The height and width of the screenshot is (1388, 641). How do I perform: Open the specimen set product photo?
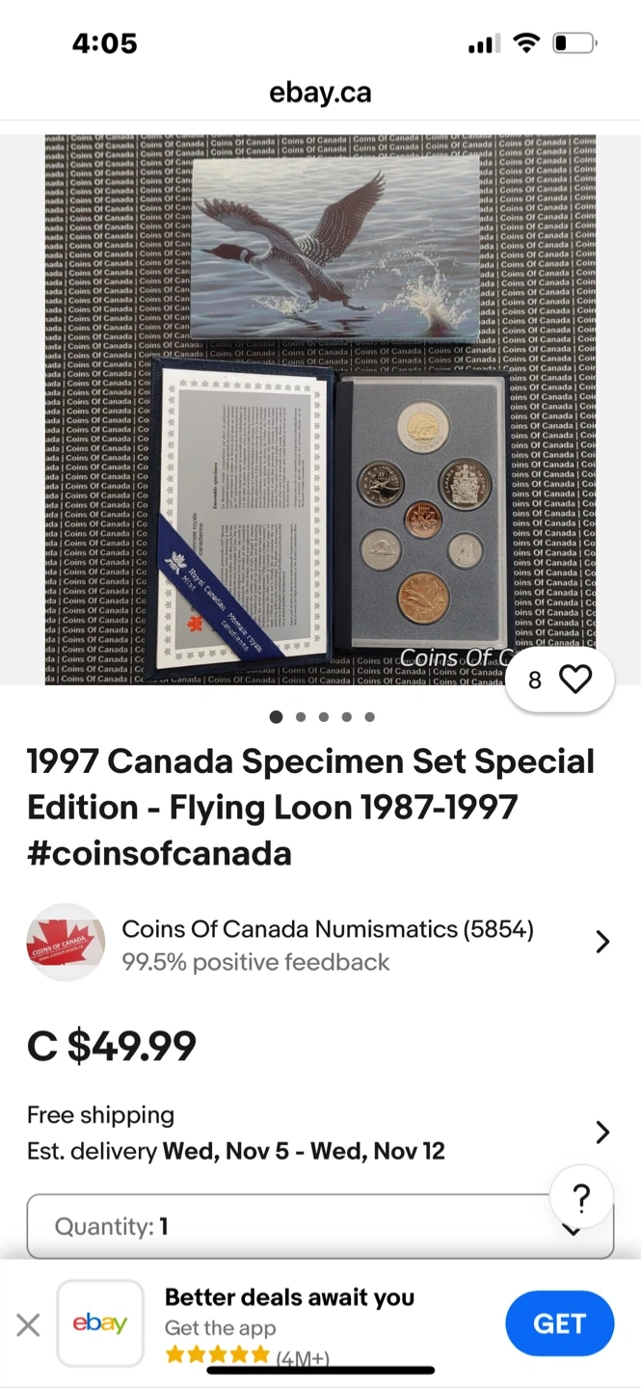point(320,410)
